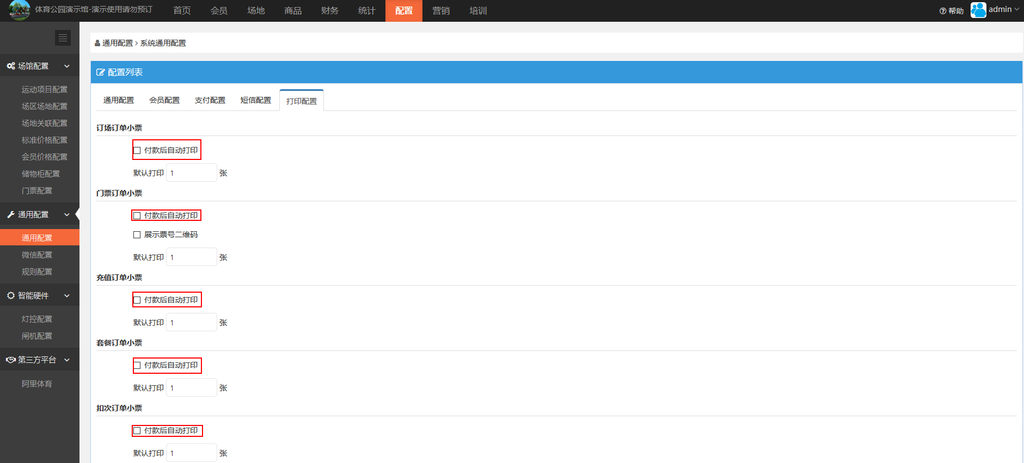Open 灯控配置 in sidebar
The image size is (1024, 463).
point(37,319)
